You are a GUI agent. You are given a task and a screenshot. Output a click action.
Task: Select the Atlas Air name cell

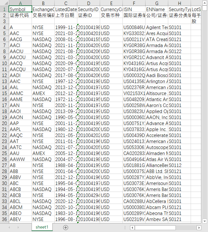click(157, 159)
